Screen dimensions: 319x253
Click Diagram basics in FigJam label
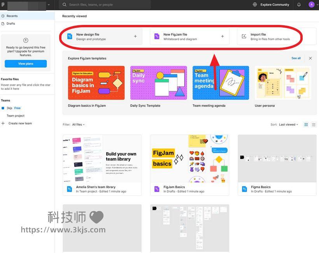tap(87, 106)
